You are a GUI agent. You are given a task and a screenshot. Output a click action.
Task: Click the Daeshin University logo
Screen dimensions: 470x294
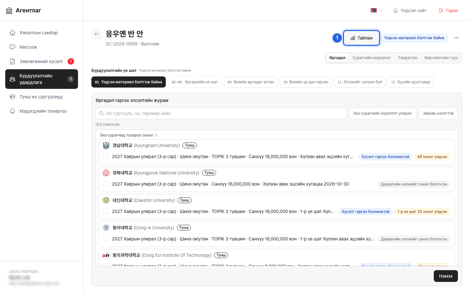(x=106, y=200)
